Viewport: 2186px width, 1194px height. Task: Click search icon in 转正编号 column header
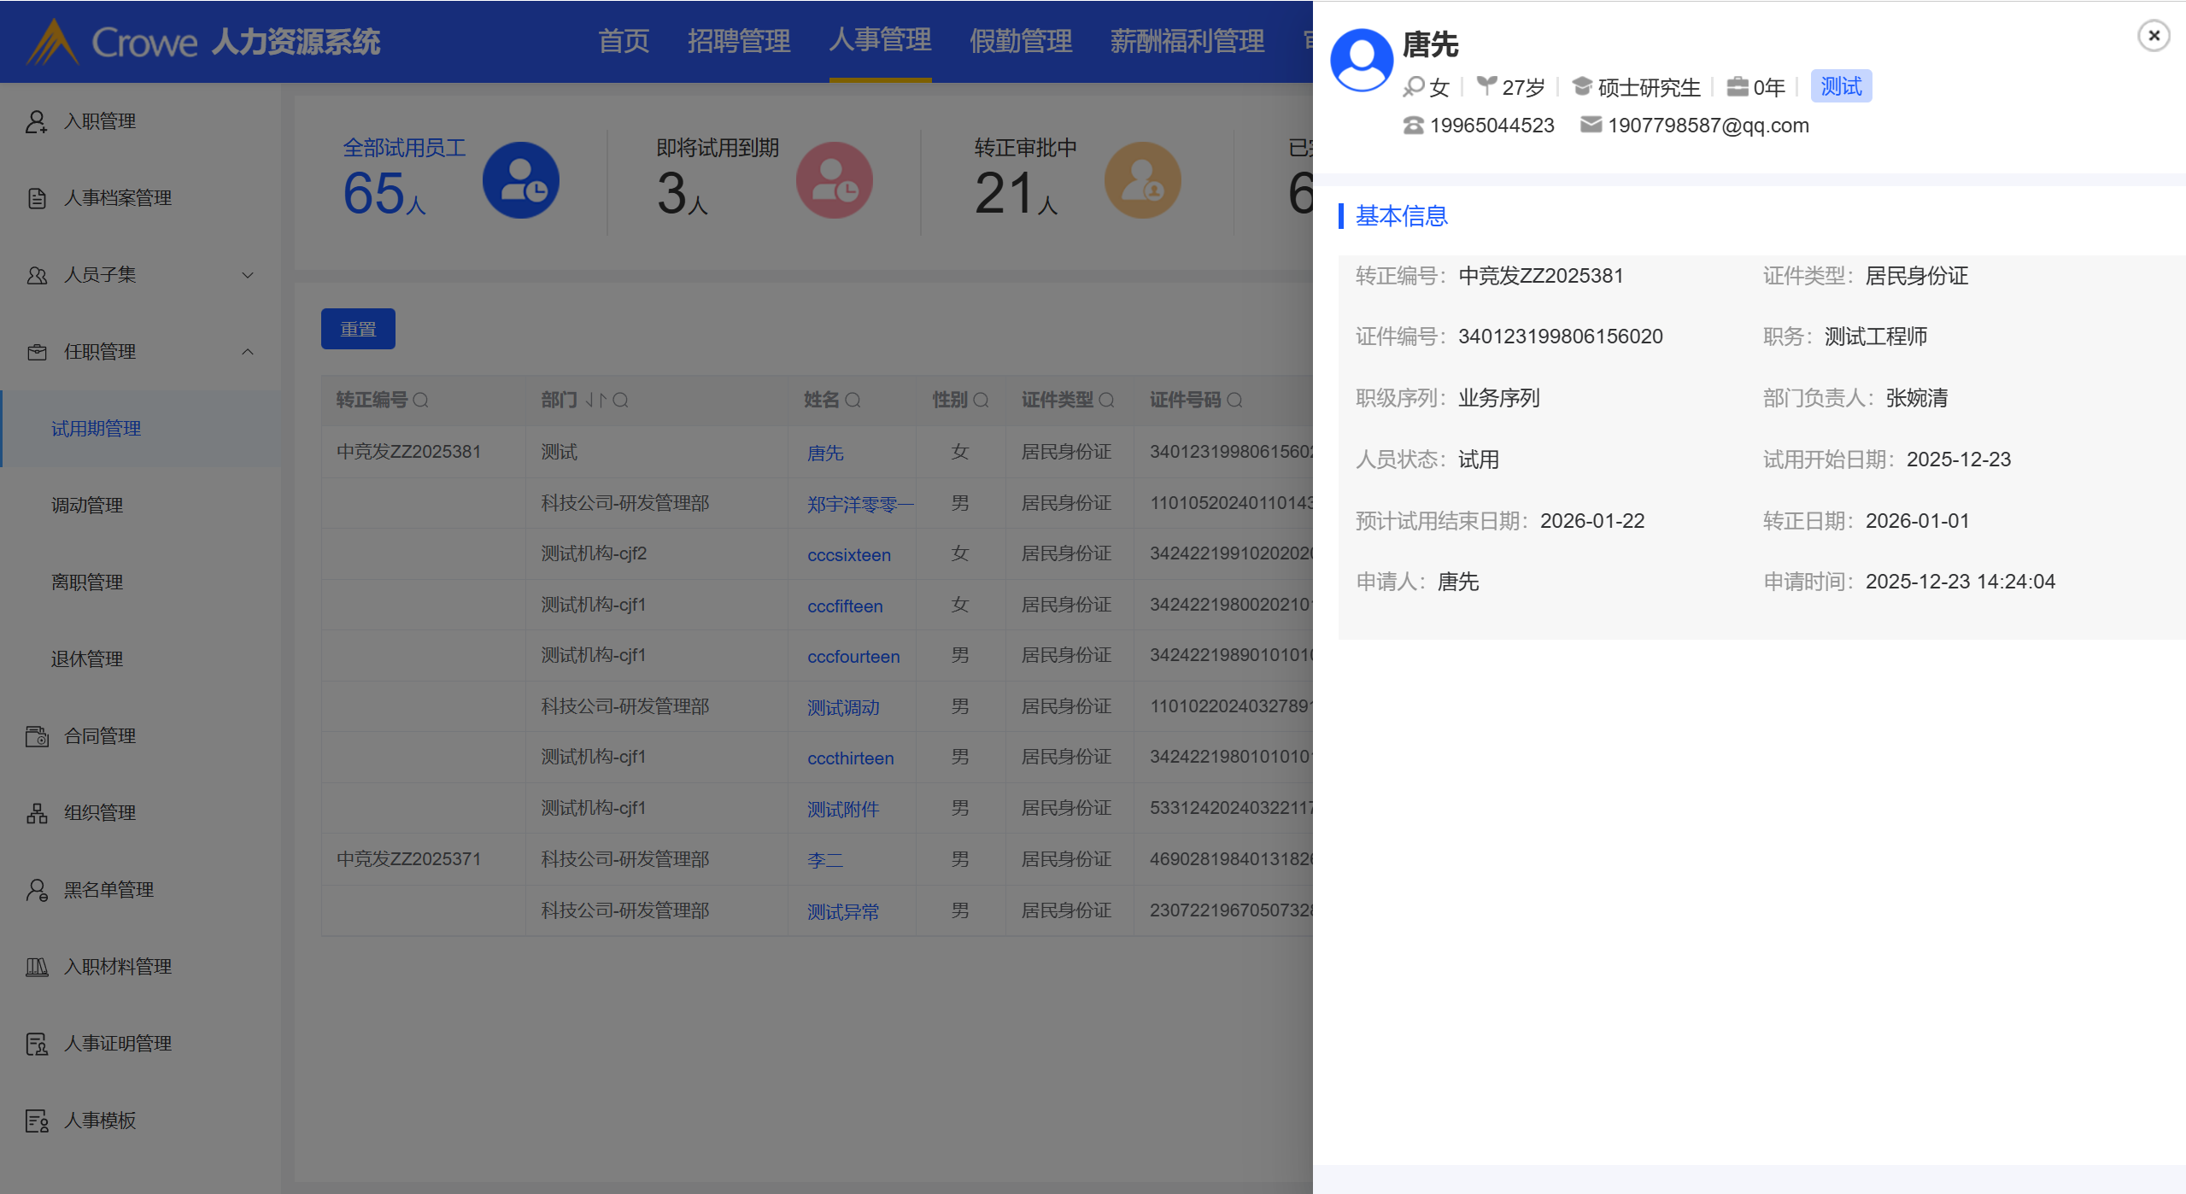[x=420, y=400]
